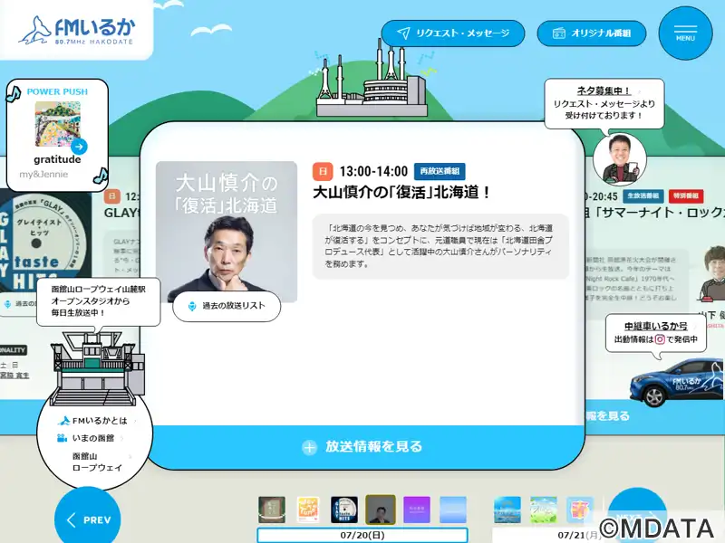Click the radio icon in オリジナル番組 button
The width and height of the screenshot is (725, 543).
(558, 33)
